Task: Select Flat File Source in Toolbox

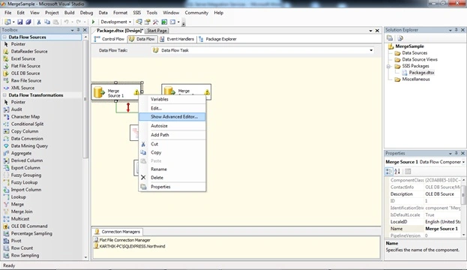Action: coord(25,66)
